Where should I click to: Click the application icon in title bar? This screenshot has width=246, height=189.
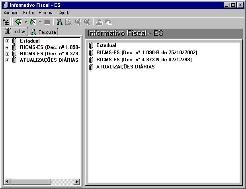click(x=6, y=5)
